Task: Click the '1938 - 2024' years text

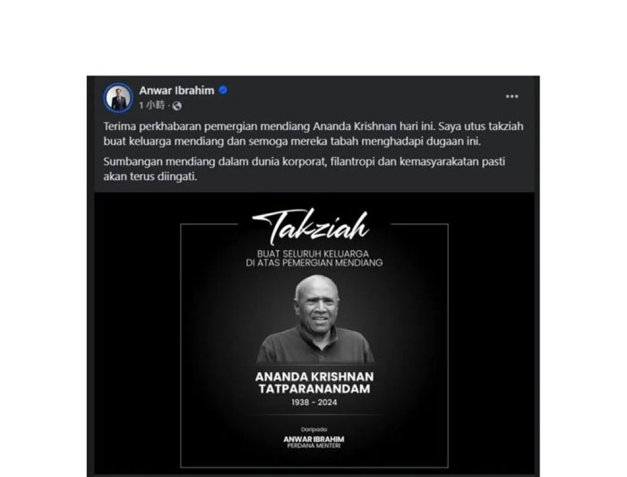Action: [314, 402]
